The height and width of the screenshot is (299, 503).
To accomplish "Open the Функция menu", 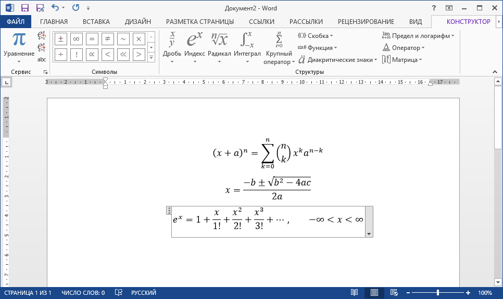I will pos(317,48).
